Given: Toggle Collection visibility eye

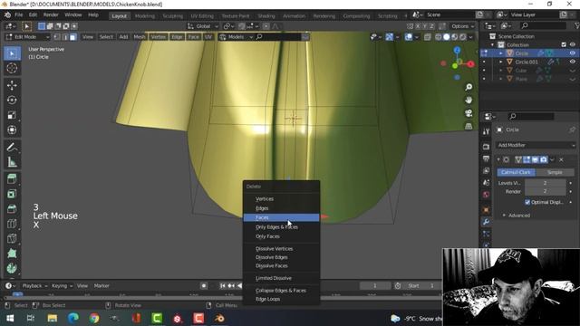Looking at the screenshot, I should (573, 44).
